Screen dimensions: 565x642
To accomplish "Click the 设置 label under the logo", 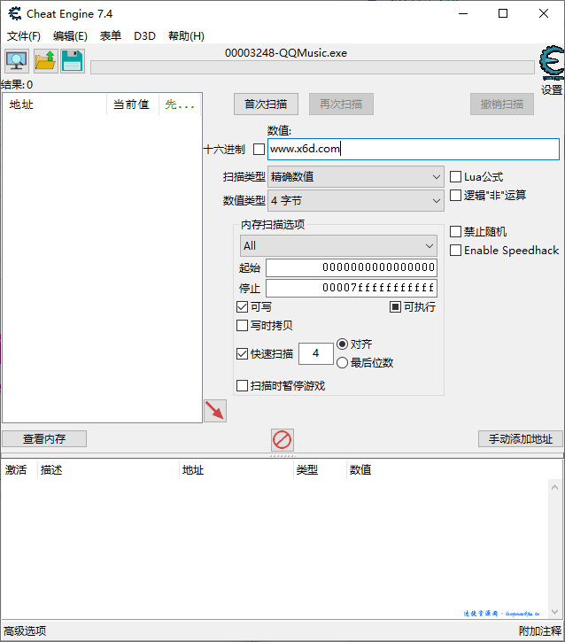I will click(x=552, y=89).
